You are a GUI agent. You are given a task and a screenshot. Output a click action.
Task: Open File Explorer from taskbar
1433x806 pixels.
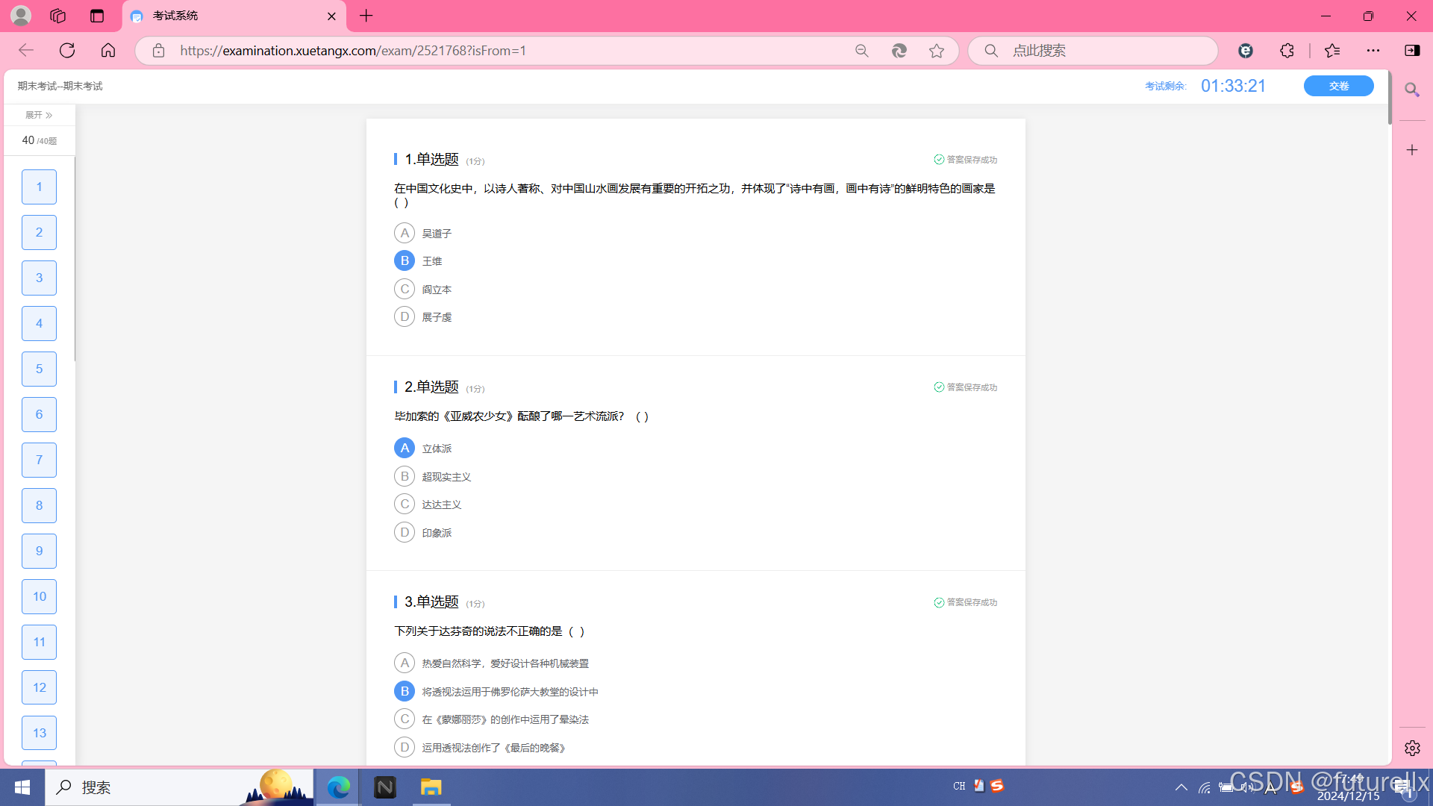click(431, 787)
